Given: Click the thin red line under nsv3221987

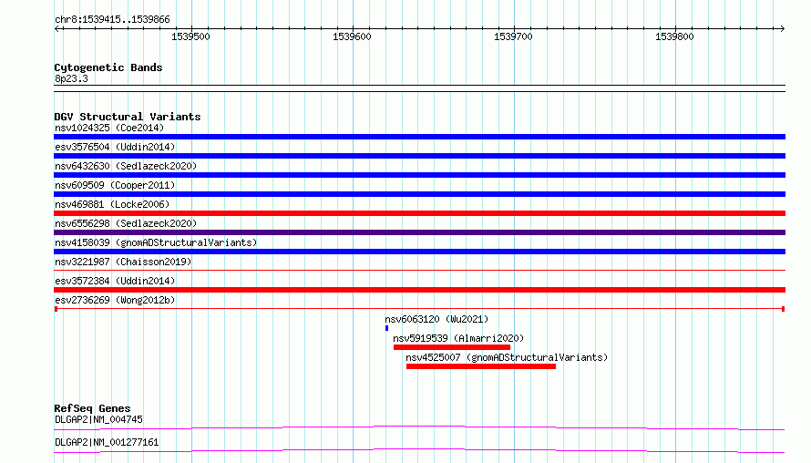Looking at the screenshot, I should 419,270.
